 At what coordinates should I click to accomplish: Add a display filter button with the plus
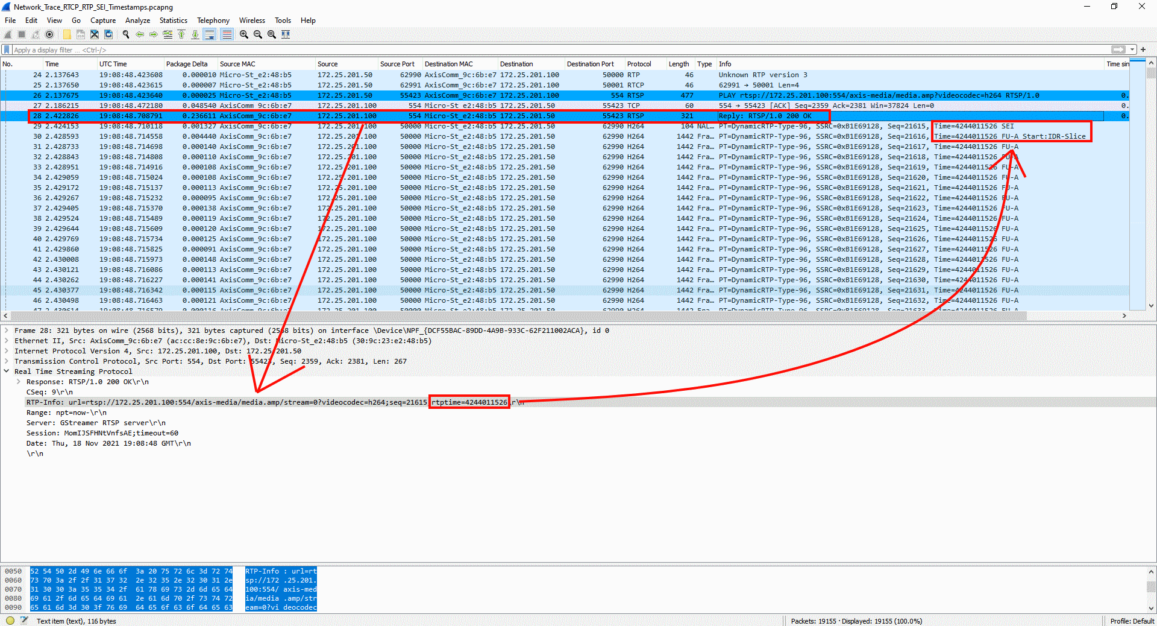pos(1143,49)
